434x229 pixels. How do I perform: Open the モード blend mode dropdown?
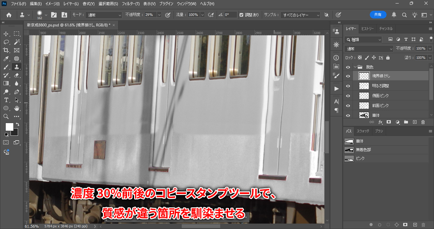[x=104, y=15]
